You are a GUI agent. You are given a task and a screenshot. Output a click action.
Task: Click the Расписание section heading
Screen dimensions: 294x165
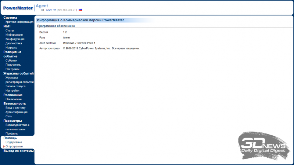(13, 95)
